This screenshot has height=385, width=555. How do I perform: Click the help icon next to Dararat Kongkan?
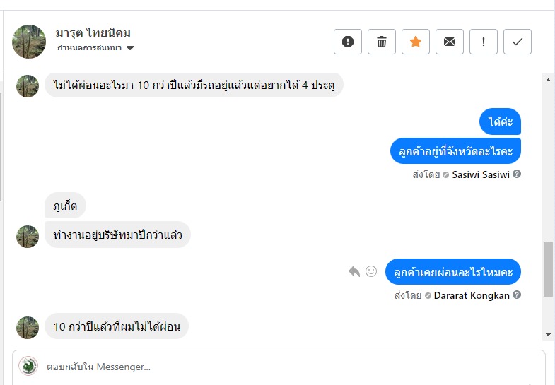[517, 295]
